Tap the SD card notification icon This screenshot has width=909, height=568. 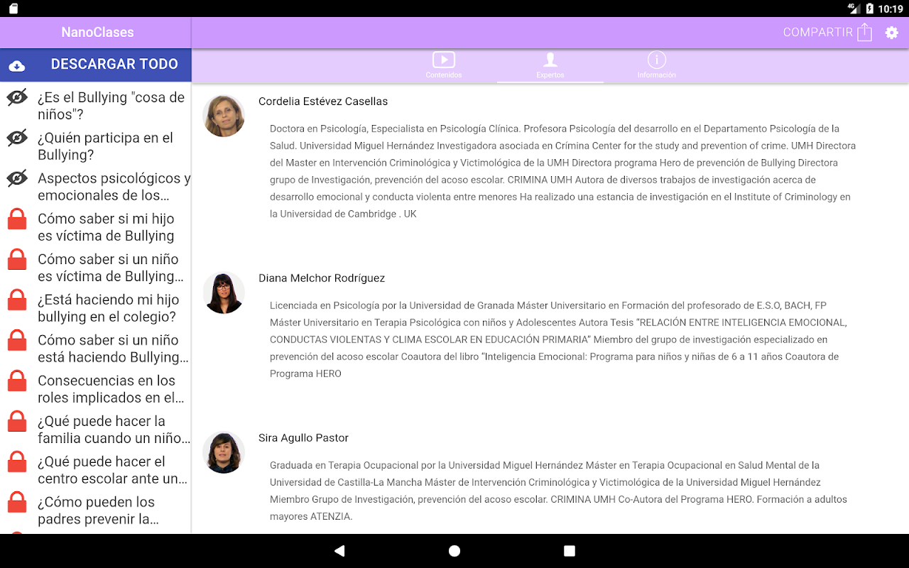click(x=13, y=9)
